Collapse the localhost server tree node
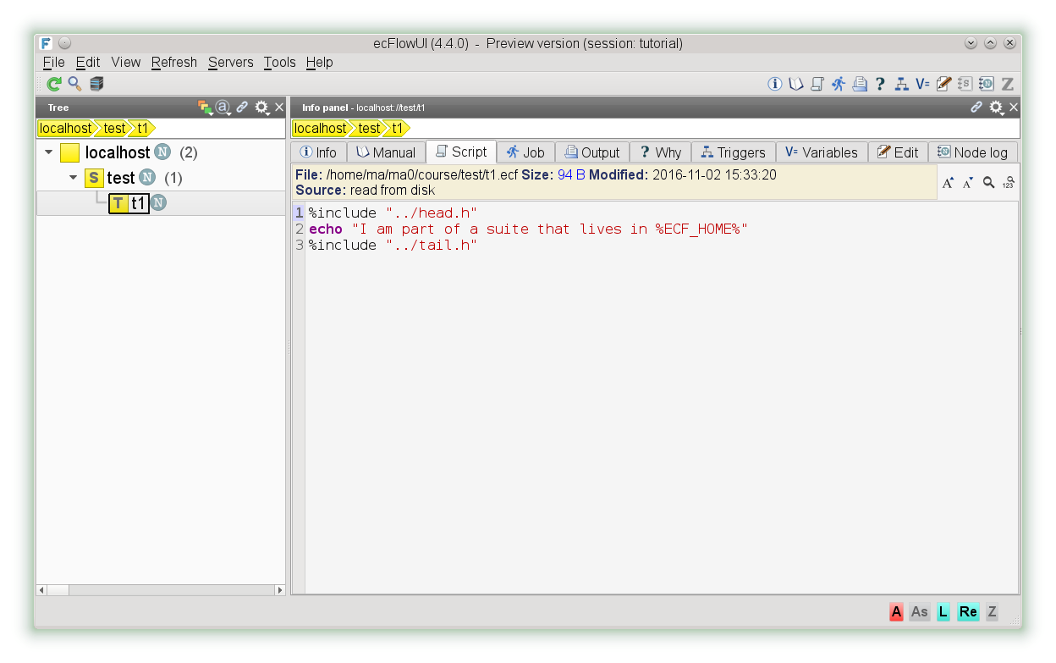Image resolution: width=1056 pixels, height=663 pixels. (49, 153)
